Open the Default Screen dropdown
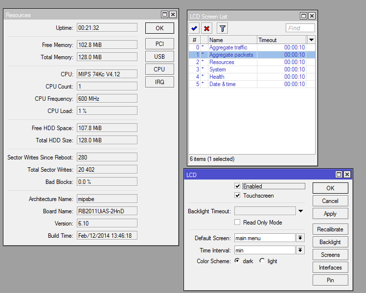 click(300, 238)
